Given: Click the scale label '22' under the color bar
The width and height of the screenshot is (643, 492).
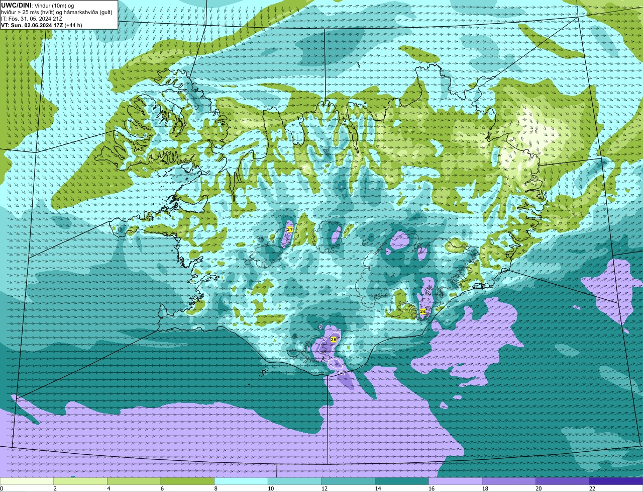Looking at the screenshot, I should tap(592, 488).
